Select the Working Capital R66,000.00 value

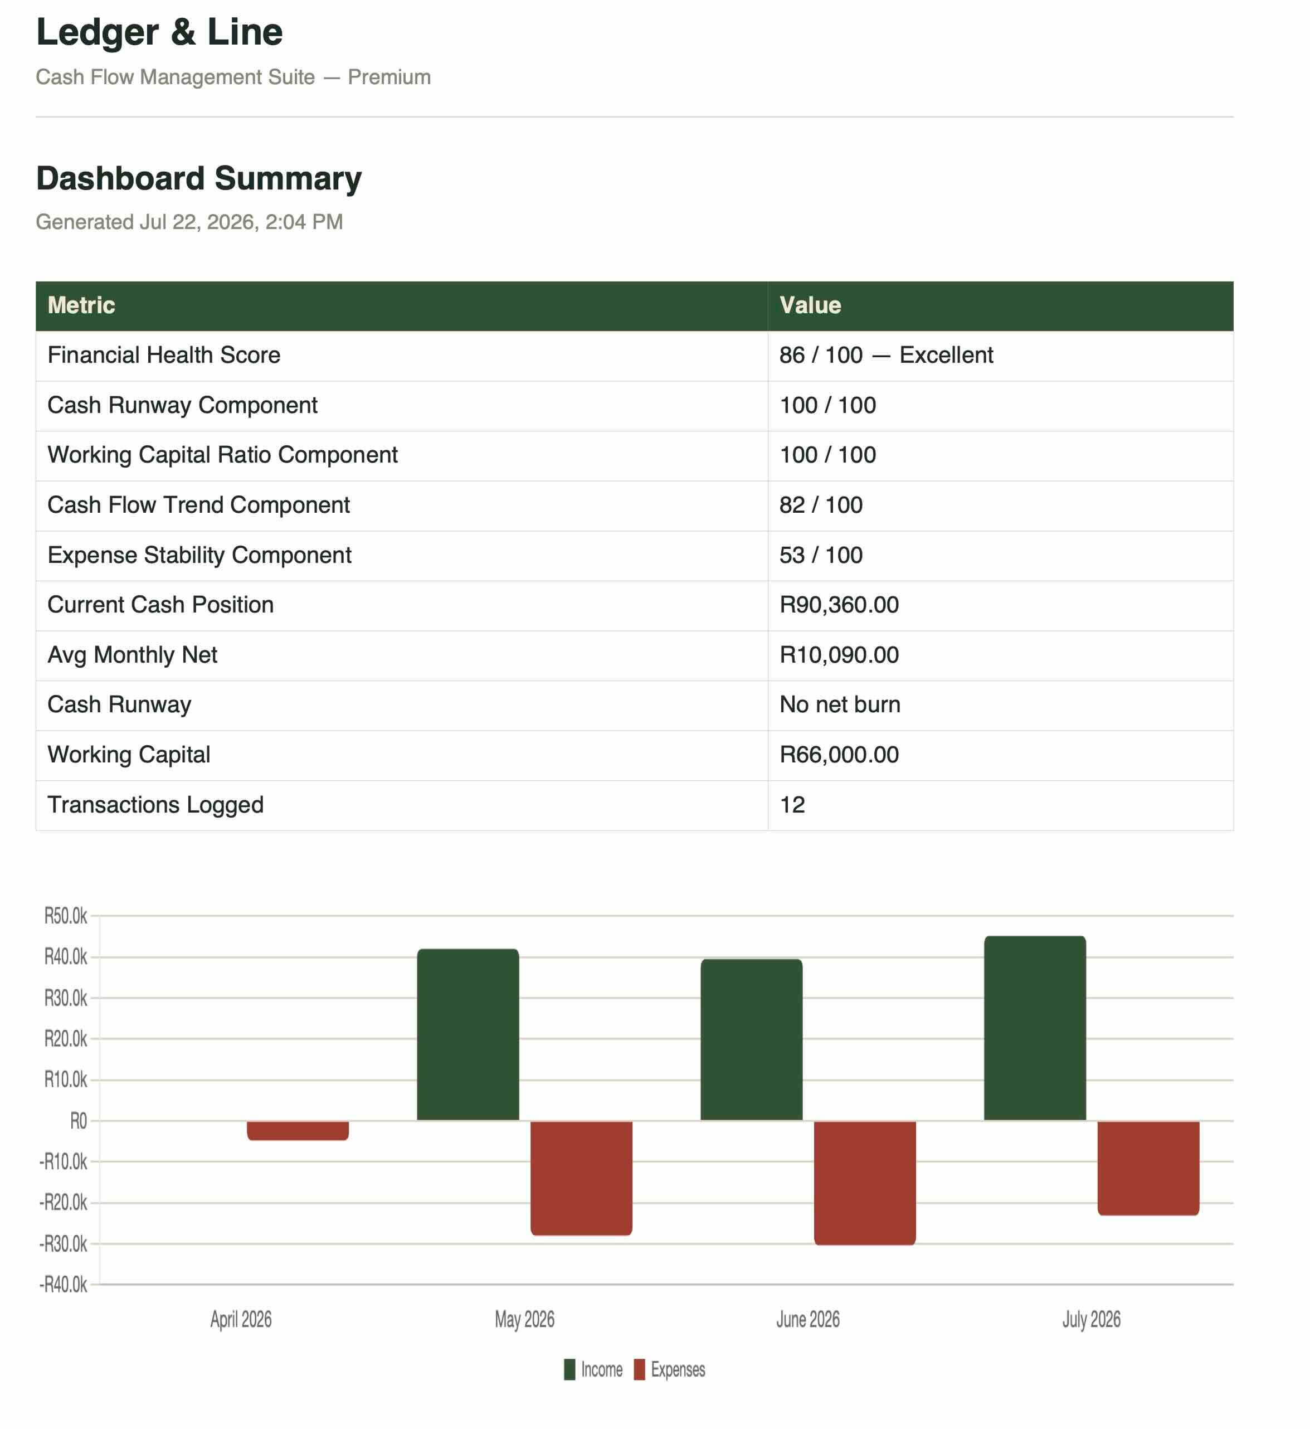(839, 755)
